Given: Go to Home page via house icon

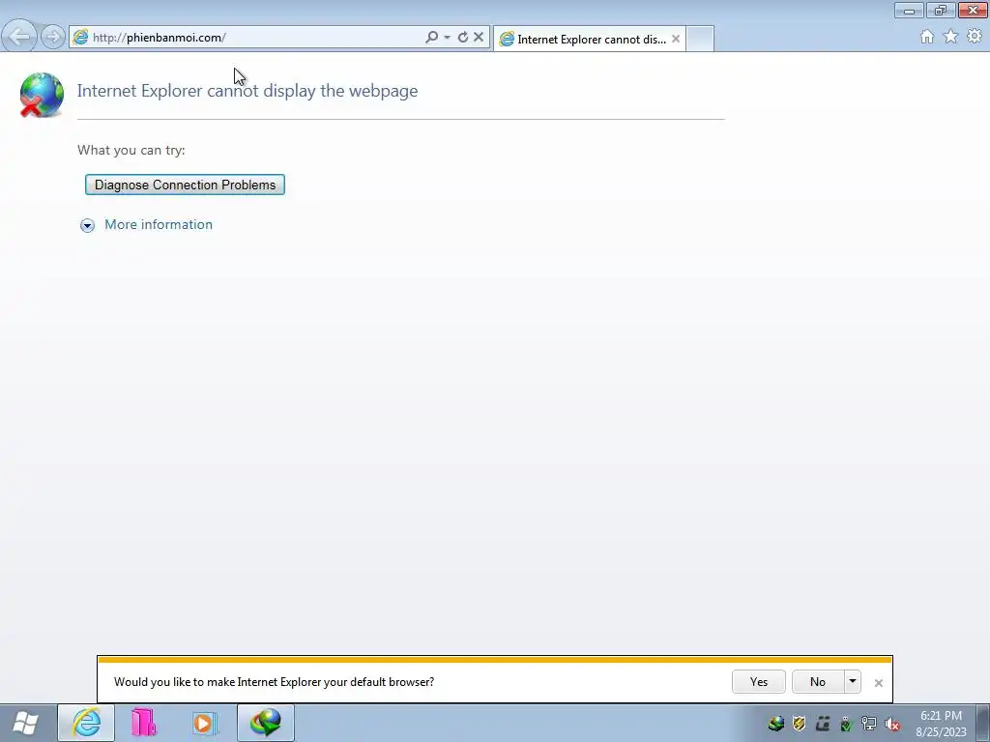Looking at the screenshot, I should [x=927, y=37].
